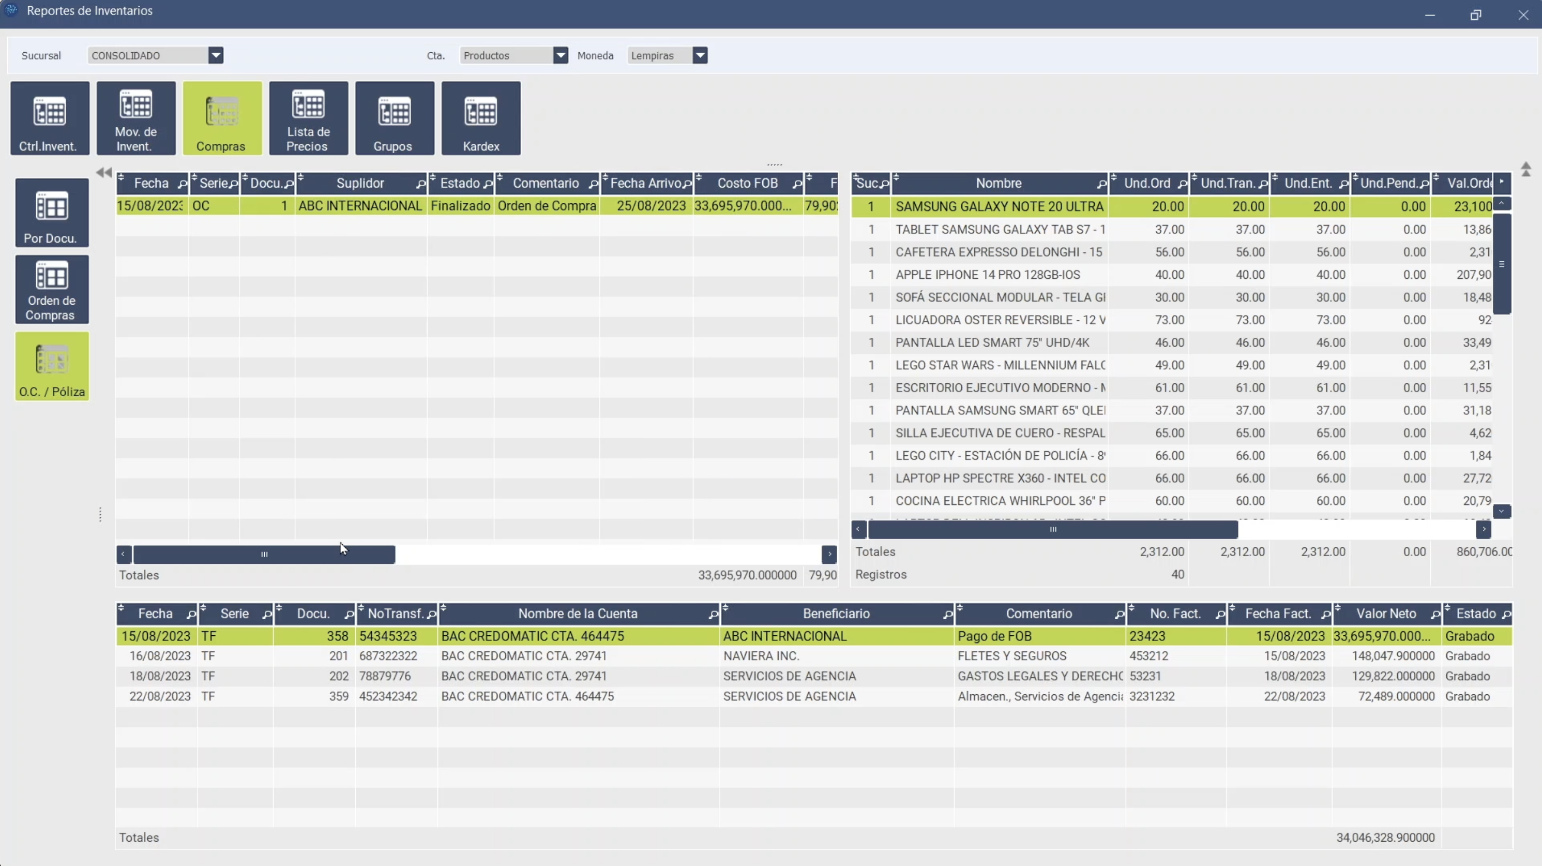This screenshot has width=1542, height=866.
Task: Open the Cta. Productos dropdown
Action: (x=561, y=56)
